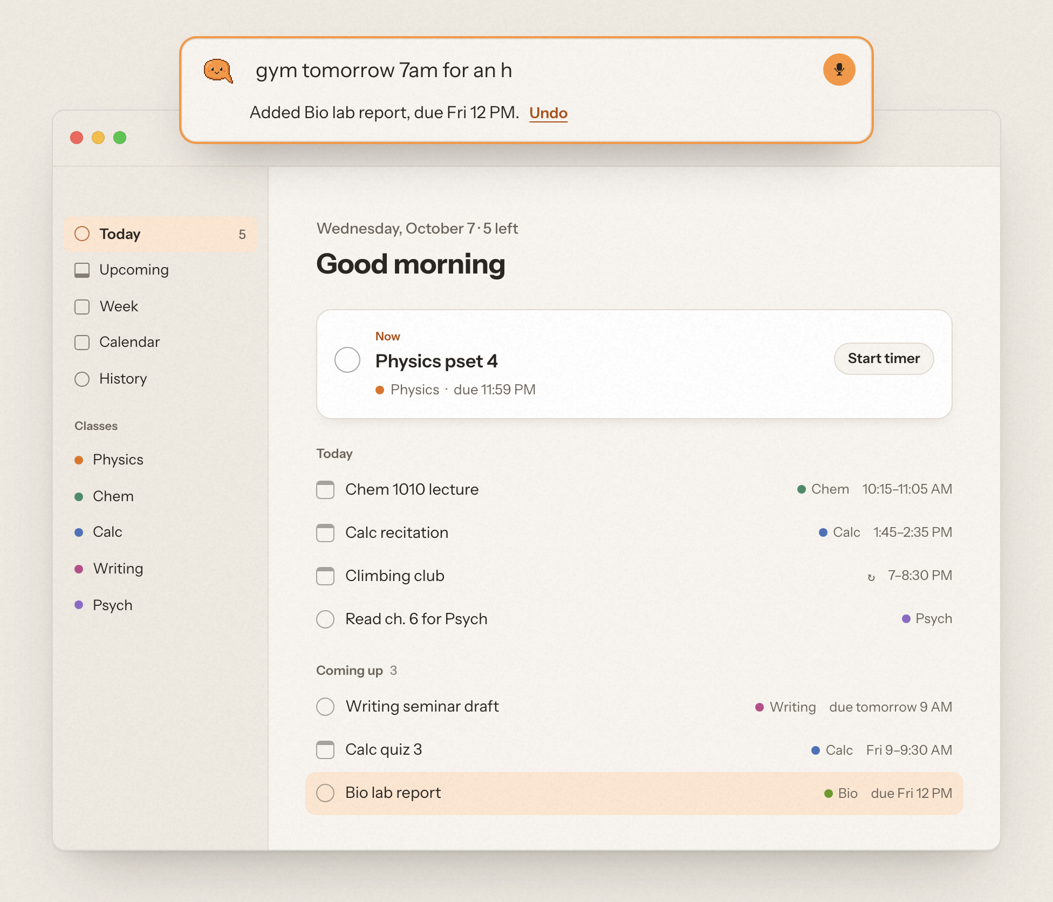Click the Physics tag on the Now card
This screenshot has height=902, width=1053.
[x=407, y=389]
